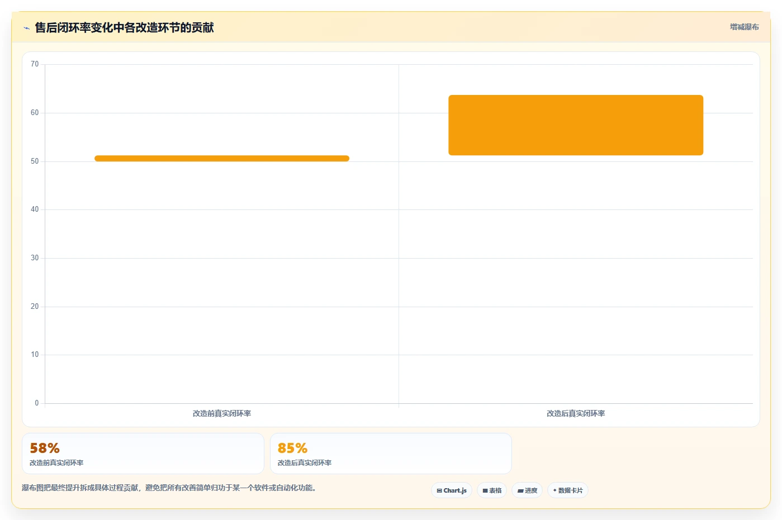
Task: Click the orange bar for 改造后真实闭环率
Action: coord(576,125)
